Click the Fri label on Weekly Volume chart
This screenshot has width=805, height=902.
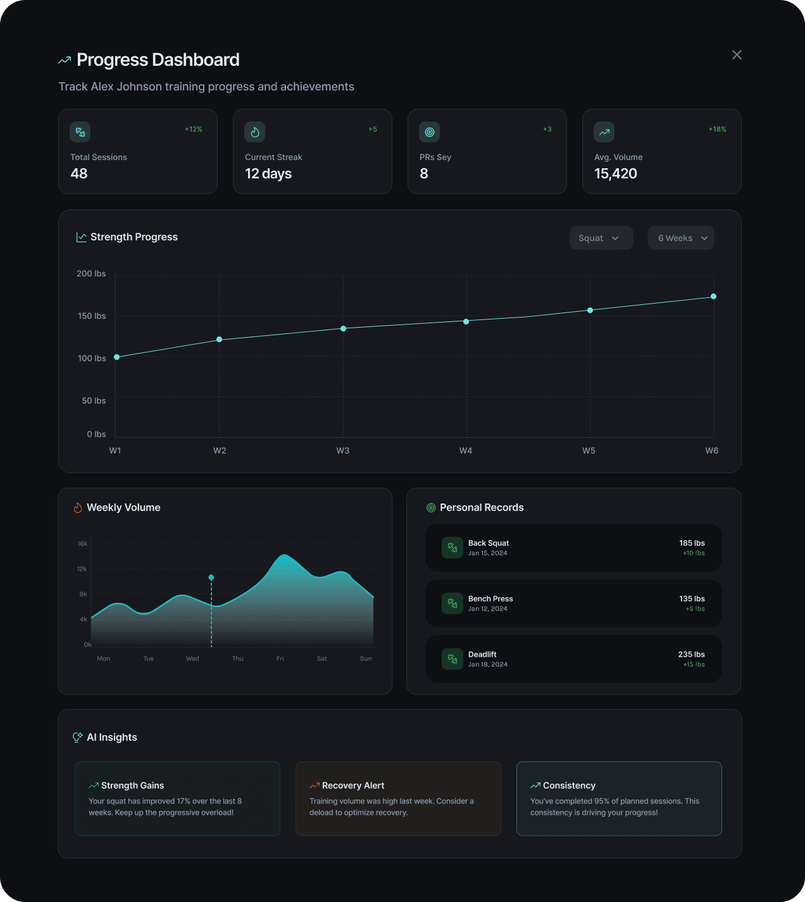click(x=280, y=658)
